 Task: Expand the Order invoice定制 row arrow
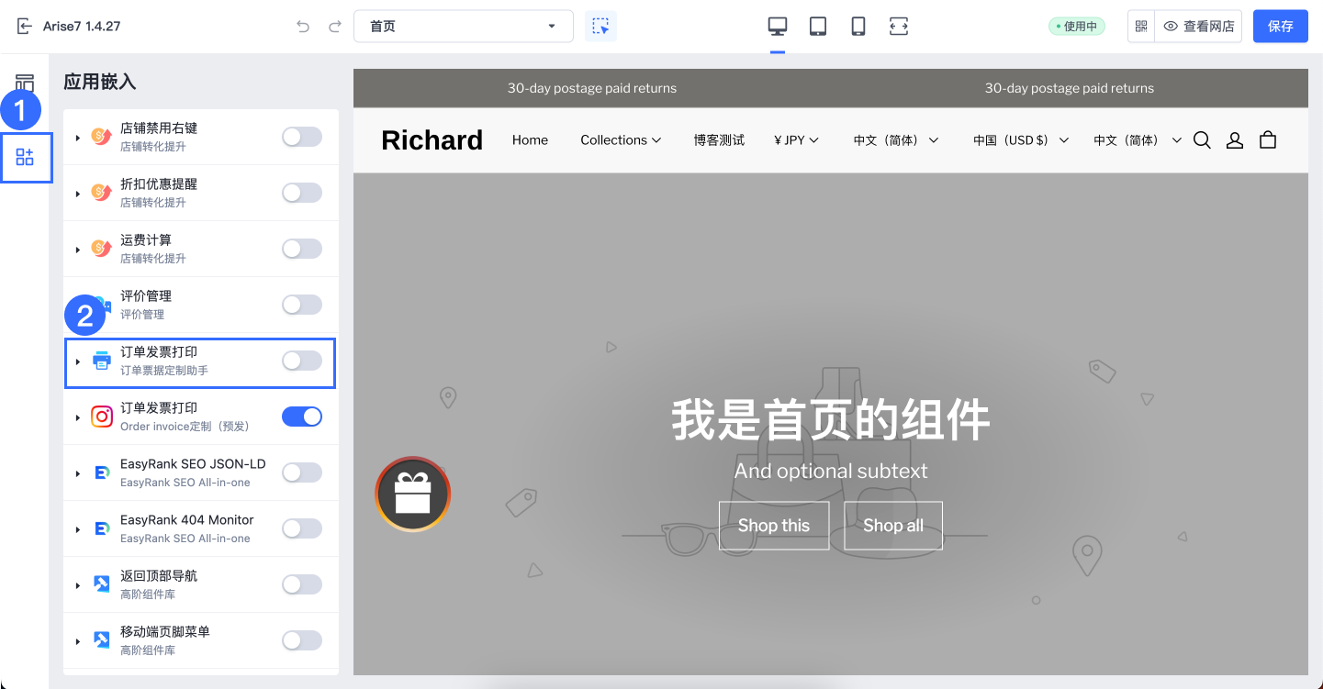point(78,417)
